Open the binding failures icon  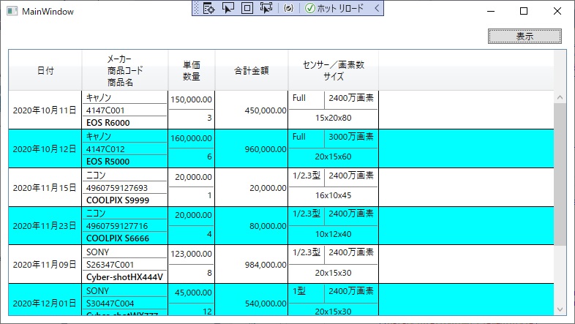[x=289, y=8]
